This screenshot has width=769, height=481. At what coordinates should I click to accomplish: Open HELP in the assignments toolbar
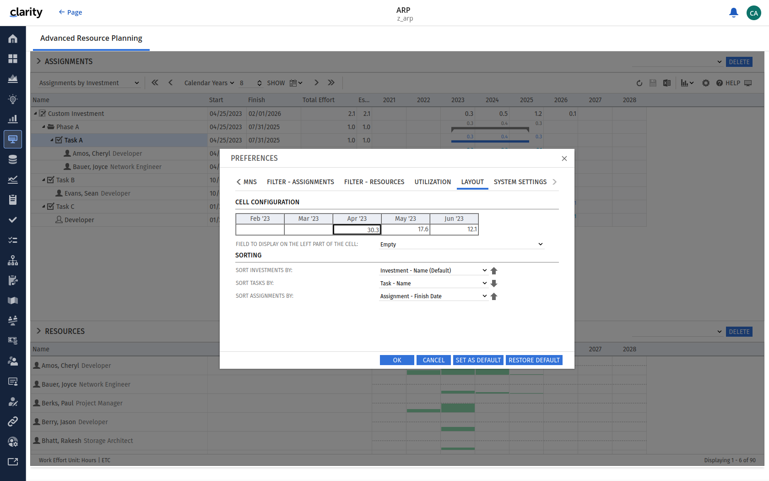click(x=728, y=83)
